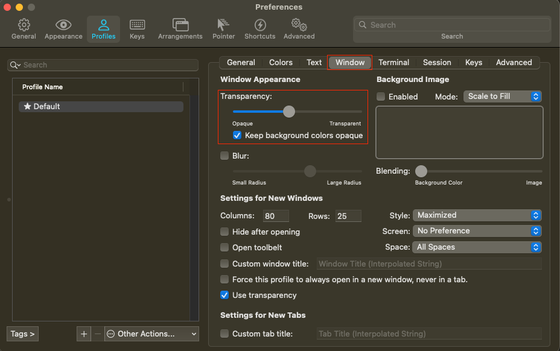Switch to the Terminal tab
560x351 pixels.
click(x=393, y=63)
